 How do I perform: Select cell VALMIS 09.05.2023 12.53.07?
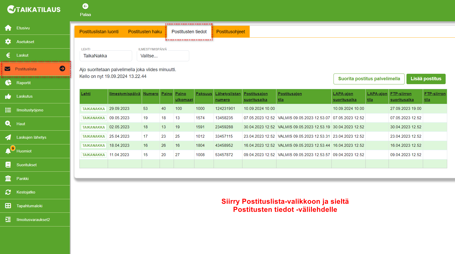304,118
